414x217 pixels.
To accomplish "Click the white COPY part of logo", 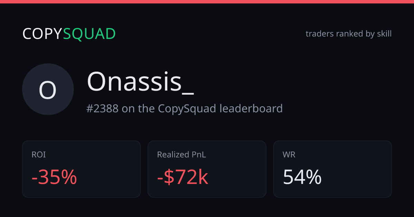I will (42, 34).
